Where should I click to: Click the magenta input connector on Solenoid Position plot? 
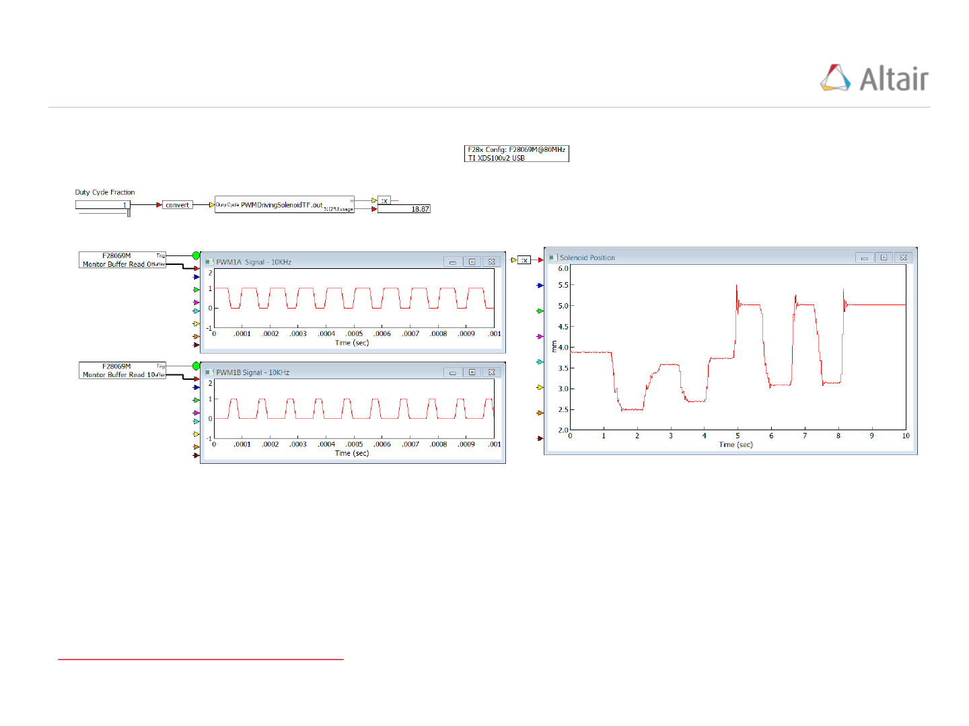point(540,336)
